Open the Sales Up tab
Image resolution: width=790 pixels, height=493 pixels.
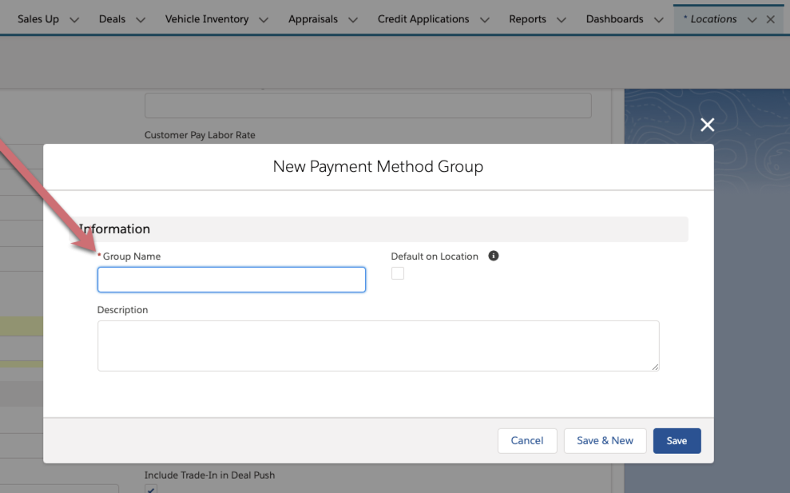tap(38, 19)
